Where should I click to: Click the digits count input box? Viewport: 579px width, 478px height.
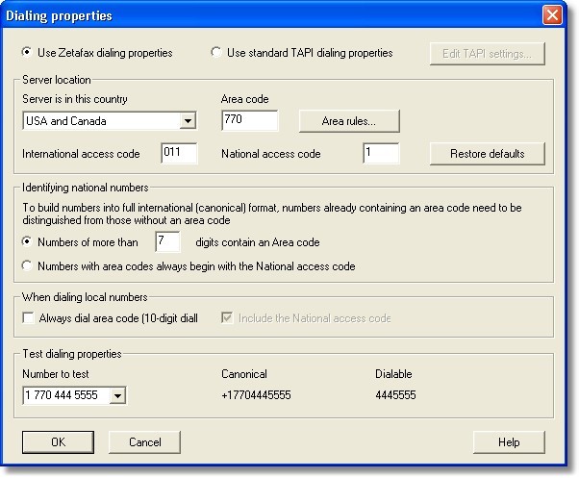(x=167, y=242)
